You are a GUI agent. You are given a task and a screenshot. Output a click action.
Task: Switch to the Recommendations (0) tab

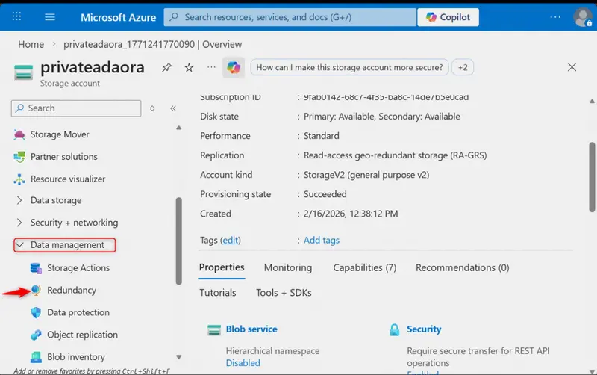462,268
